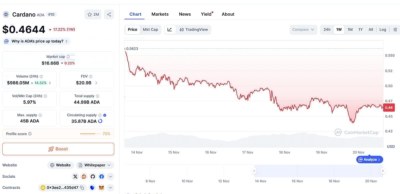The image size is (400, 194).
Task: Click the X (Twitter) social icon
Action: coord(75,176)
